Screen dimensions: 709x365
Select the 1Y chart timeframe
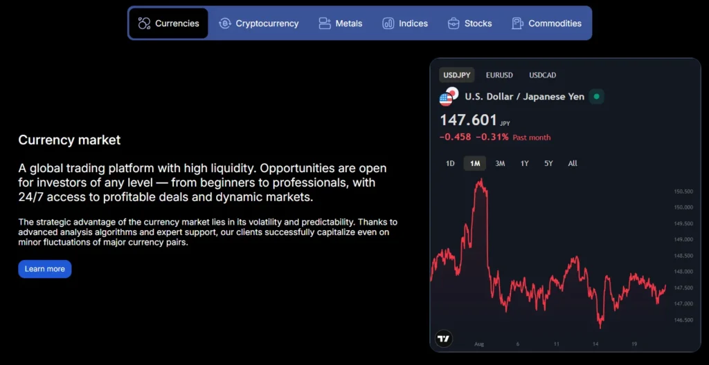tap(525, 164)
